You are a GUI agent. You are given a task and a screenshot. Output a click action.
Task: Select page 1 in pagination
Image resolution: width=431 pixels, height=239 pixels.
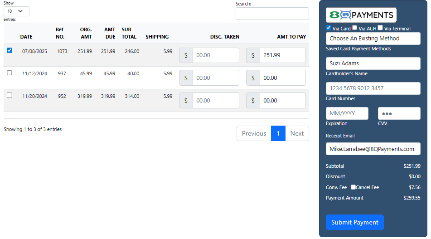coord(278,133)
